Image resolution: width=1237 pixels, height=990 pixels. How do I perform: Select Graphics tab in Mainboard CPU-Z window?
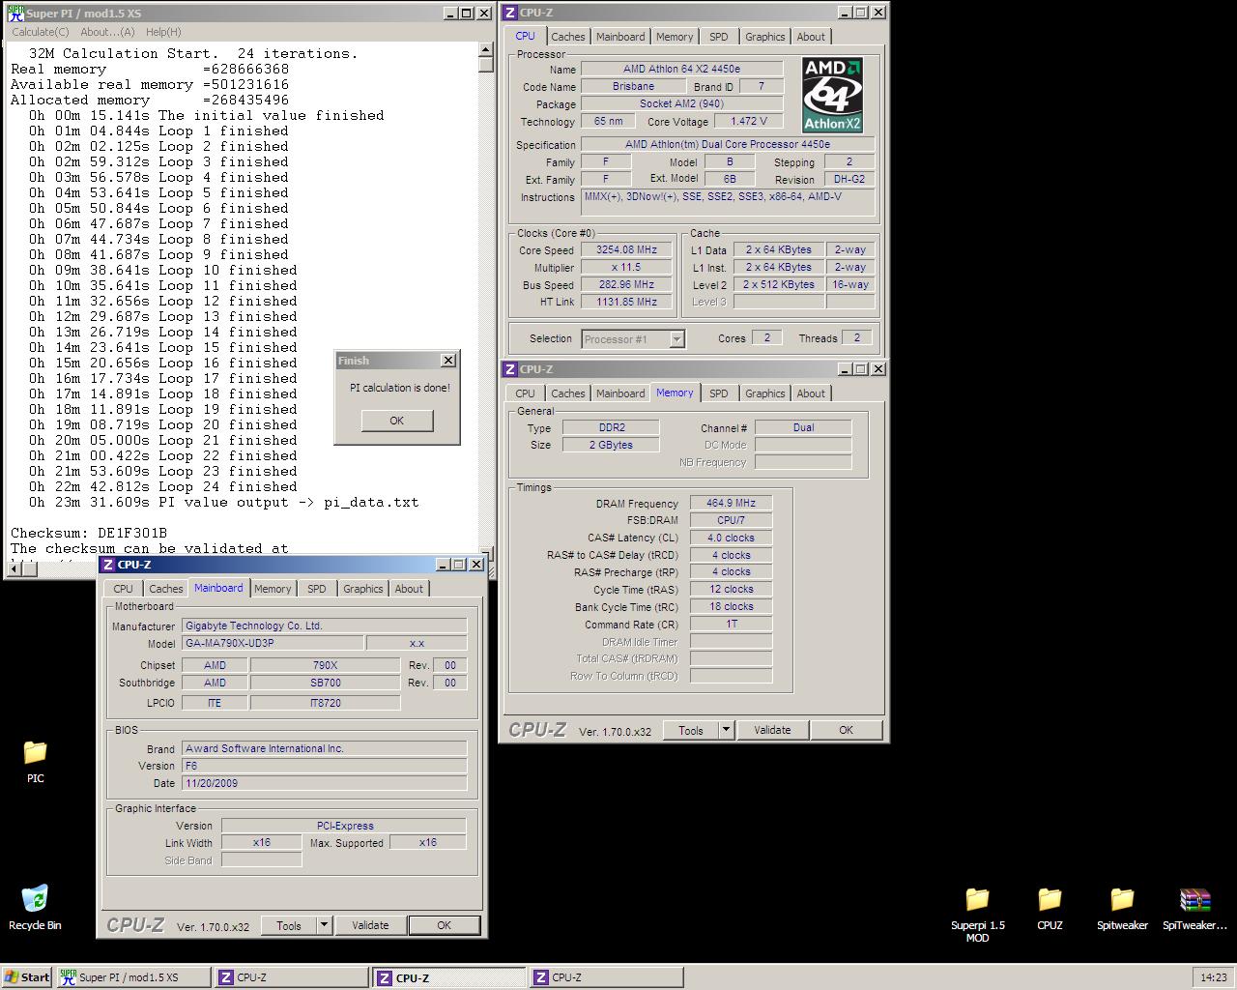point(363,589)
